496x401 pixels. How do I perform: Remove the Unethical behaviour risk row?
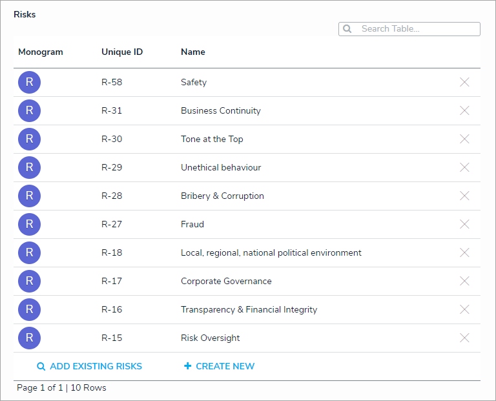click(x=464, y=167)
